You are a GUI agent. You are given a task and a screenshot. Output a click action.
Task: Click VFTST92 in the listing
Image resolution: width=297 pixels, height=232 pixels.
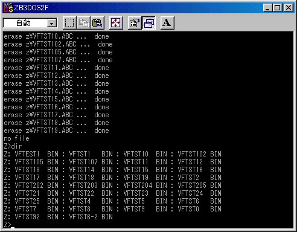27,217
